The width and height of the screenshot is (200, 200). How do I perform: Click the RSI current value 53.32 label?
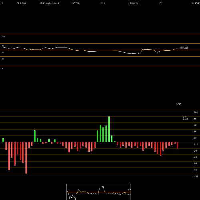click(x=184, y=48)
